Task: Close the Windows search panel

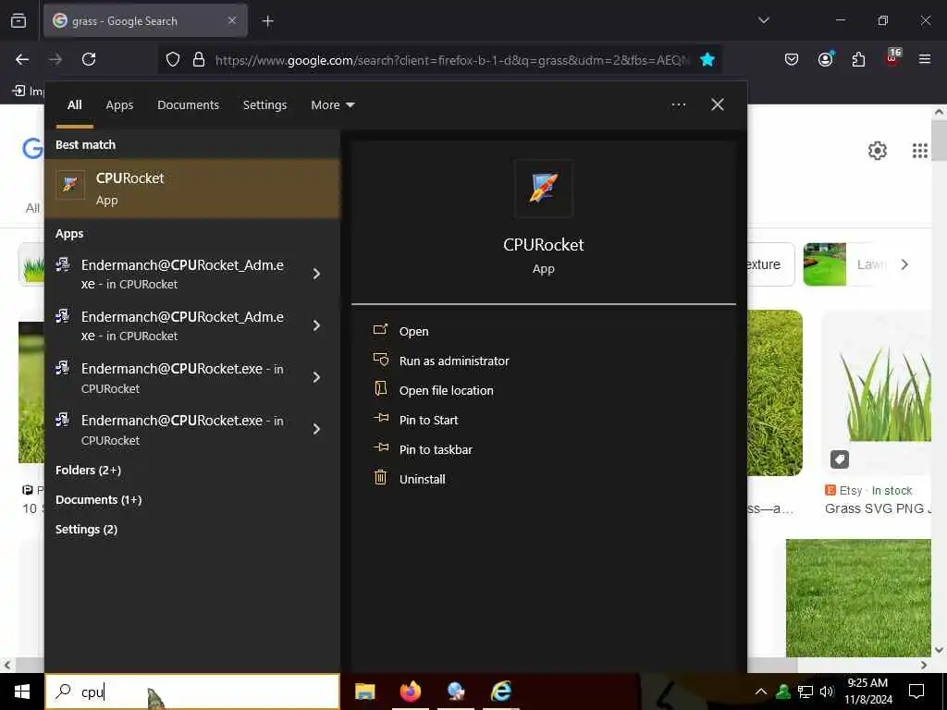Action: (x=718, y=105)
